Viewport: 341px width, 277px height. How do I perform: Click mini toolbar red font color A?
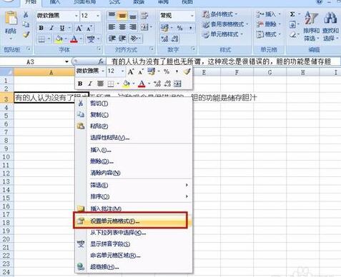click(x=142, y=84)
